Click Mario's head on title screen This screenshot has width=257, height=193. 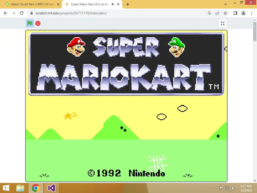coord(76,47)
